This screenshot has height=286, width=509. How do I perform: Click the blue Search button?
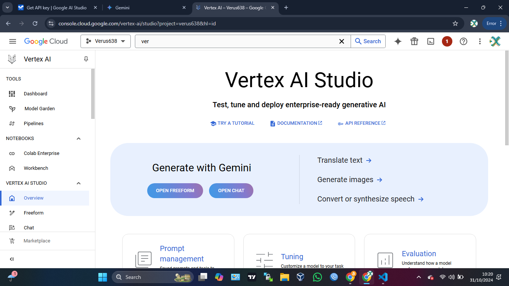pyautogui.click(x=368, y=41)
